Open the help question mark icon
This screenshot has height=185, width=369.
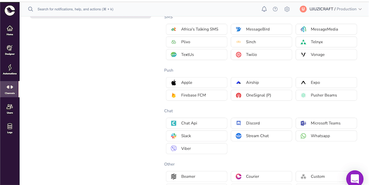click(x=275, y=9)
